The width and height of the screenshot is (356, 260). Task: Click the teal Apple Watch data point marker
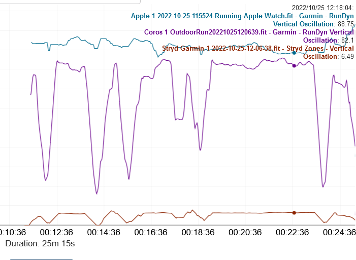click(294, 53)
